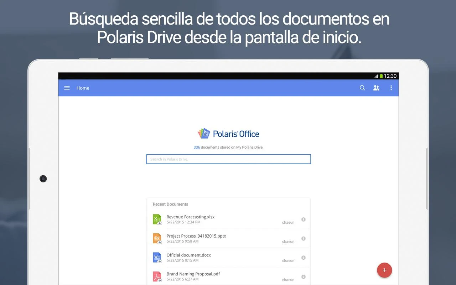Viewport: 456px width, 285px height.
Task: Click chaeun owner on Revenue Forecasting row
Action: [288, 222]
